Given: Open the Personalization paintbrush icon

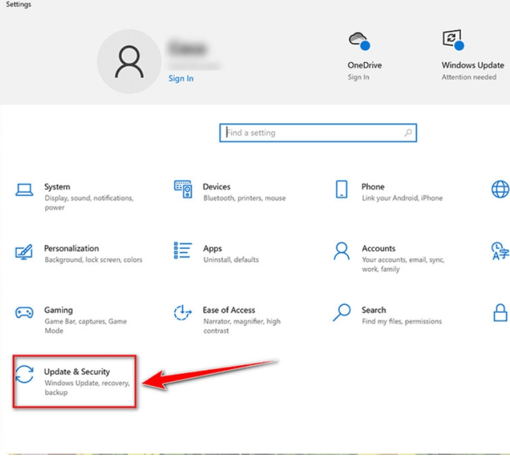Looking at the screenshot, I should pos(23,252).
